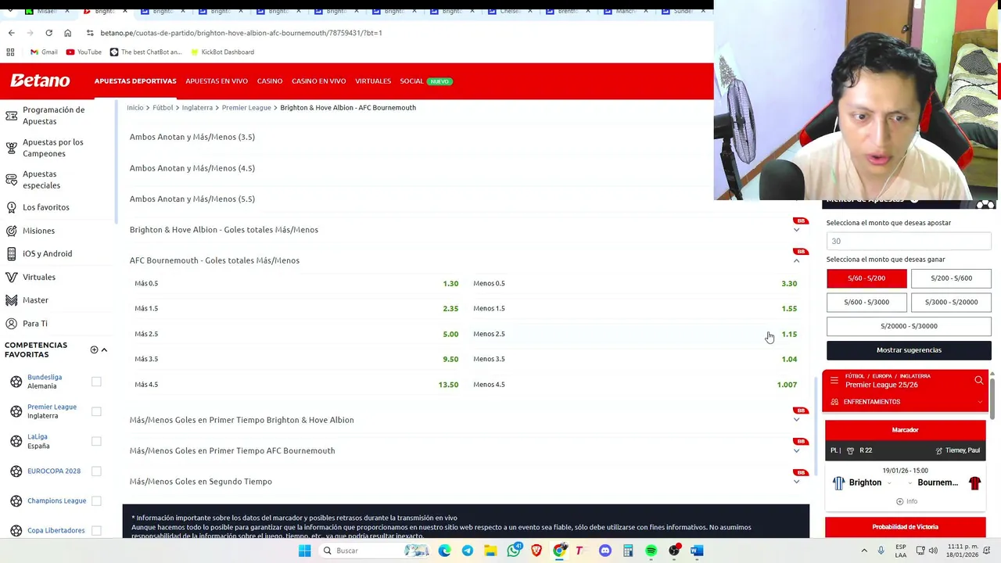Image resolution: width=1001 pixels, height=563 pixels.
Task: Open the Enfrentamientos dropdown
Action: click(x=906, y=402)
